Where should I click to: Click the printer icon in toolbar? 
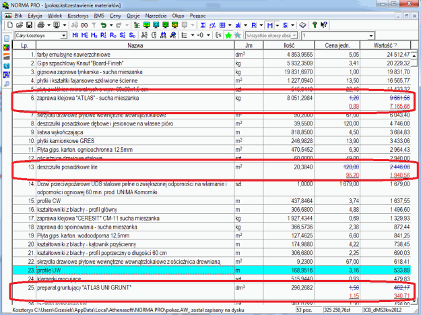[x=40, y=24]
